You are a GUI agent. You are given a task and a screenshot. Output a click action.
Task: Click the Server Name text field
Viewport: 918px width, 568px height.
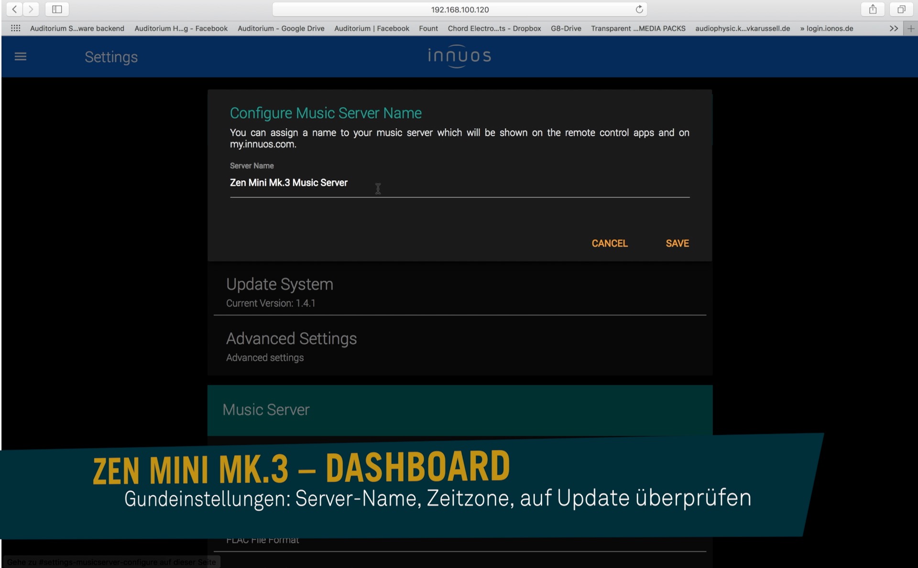(459, 183)
